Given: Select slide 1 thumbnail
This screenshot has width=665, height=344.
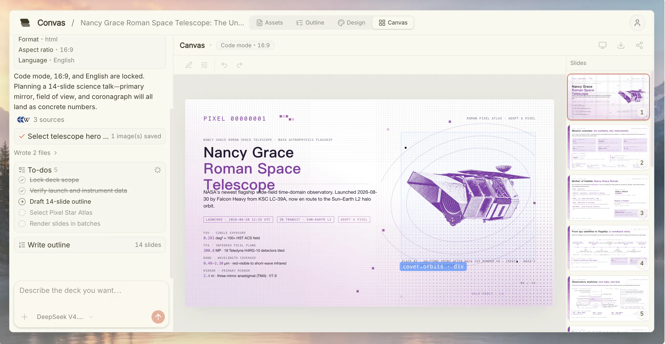Looking at the screenshot, I should [608, 97].
